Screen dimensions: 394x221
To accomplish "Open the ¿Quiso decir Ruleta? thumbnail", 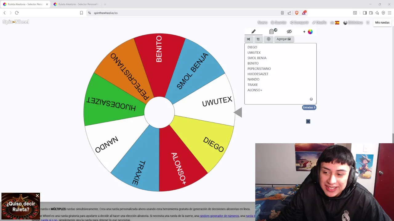I will [x=21, y=206].
